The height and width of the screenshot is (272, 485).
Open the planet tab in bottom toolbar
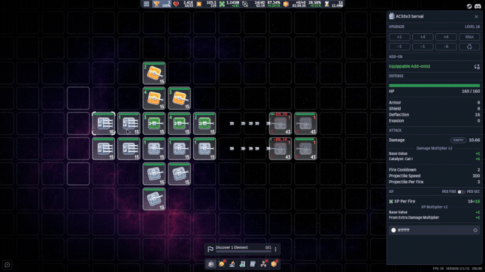pos(221,264)
